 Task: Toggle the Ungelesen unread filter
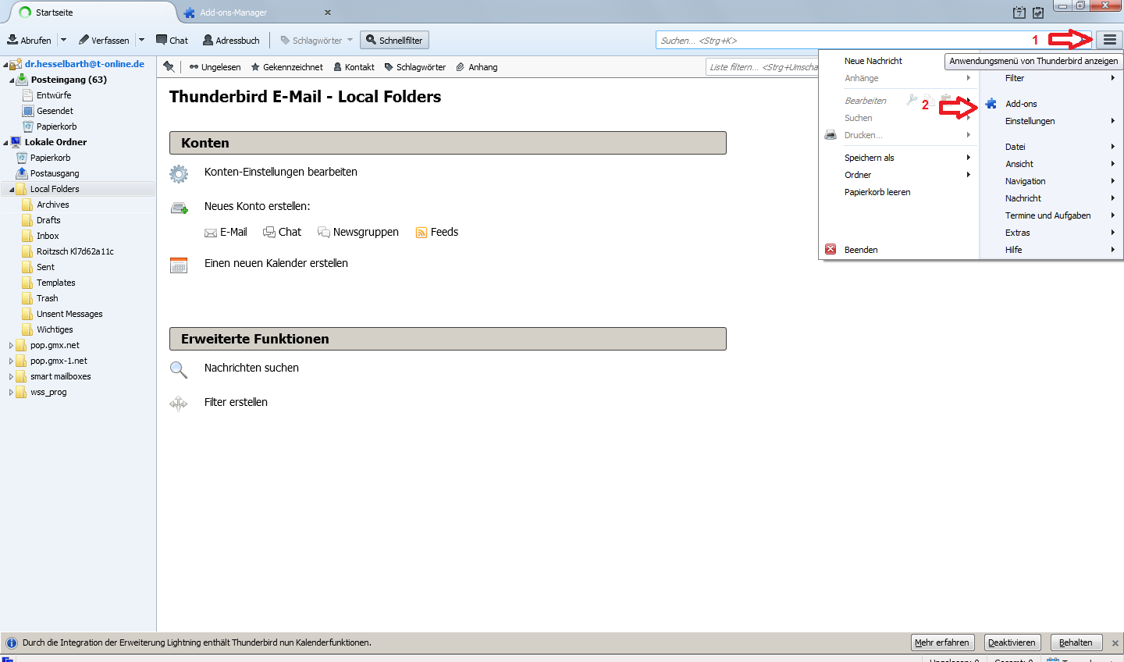[215, 67]
